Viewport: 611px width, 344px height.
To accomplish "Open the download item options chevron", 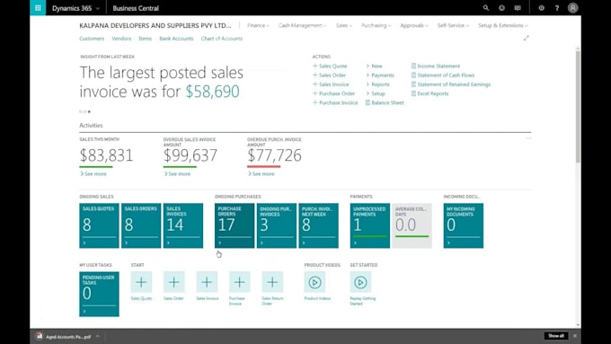I will point(98,336).
